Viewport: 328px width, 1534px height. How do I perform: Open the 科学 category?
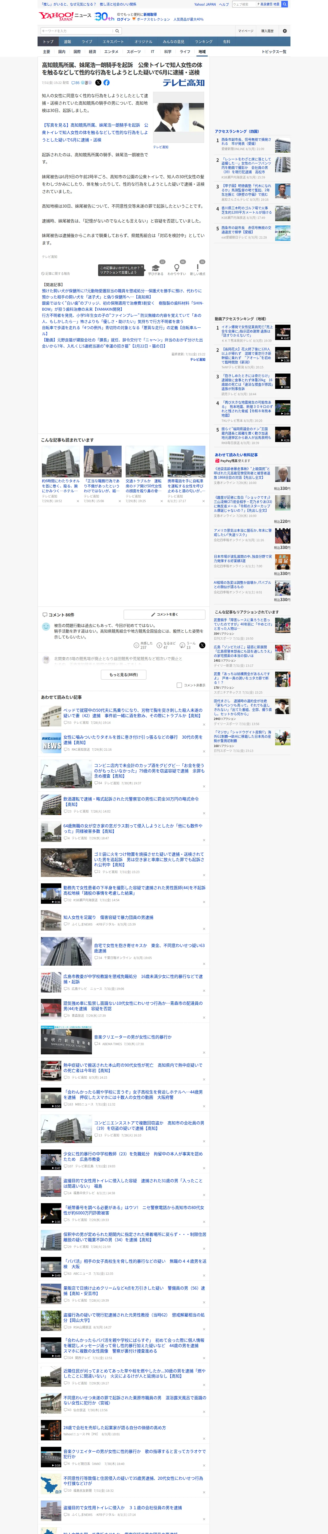click(168, 52)
